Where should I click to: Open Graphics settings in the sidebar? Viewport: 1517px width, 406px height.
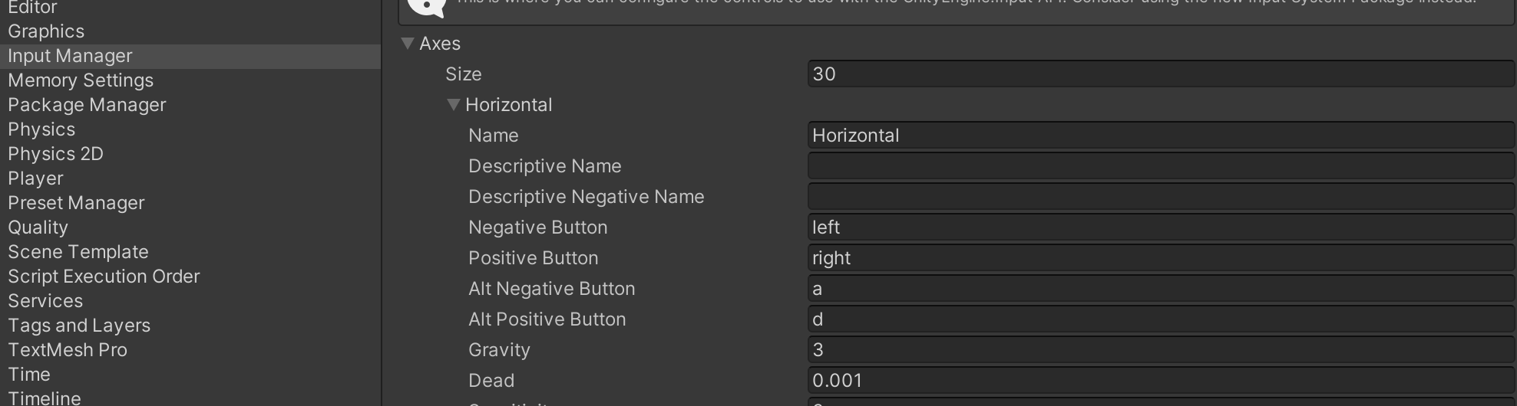[46, 31]
